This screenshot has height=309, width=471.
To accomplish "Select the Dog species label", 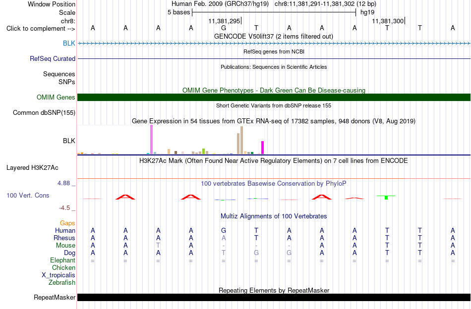I will [x=70, y=253].
